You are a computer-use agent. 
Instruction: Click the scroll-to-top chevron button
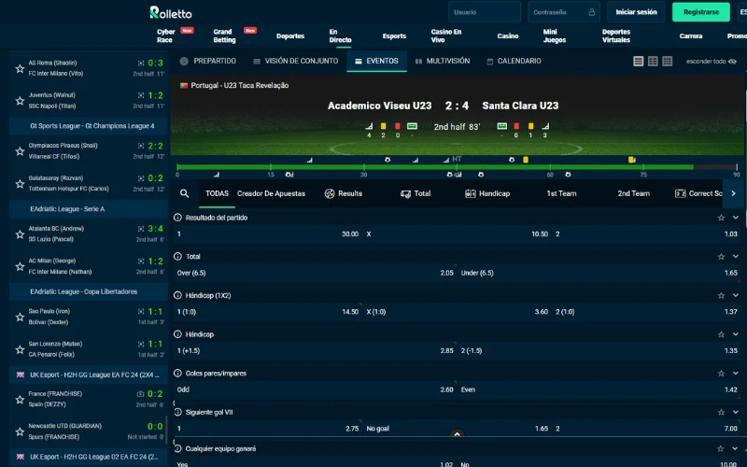(457, 434)
